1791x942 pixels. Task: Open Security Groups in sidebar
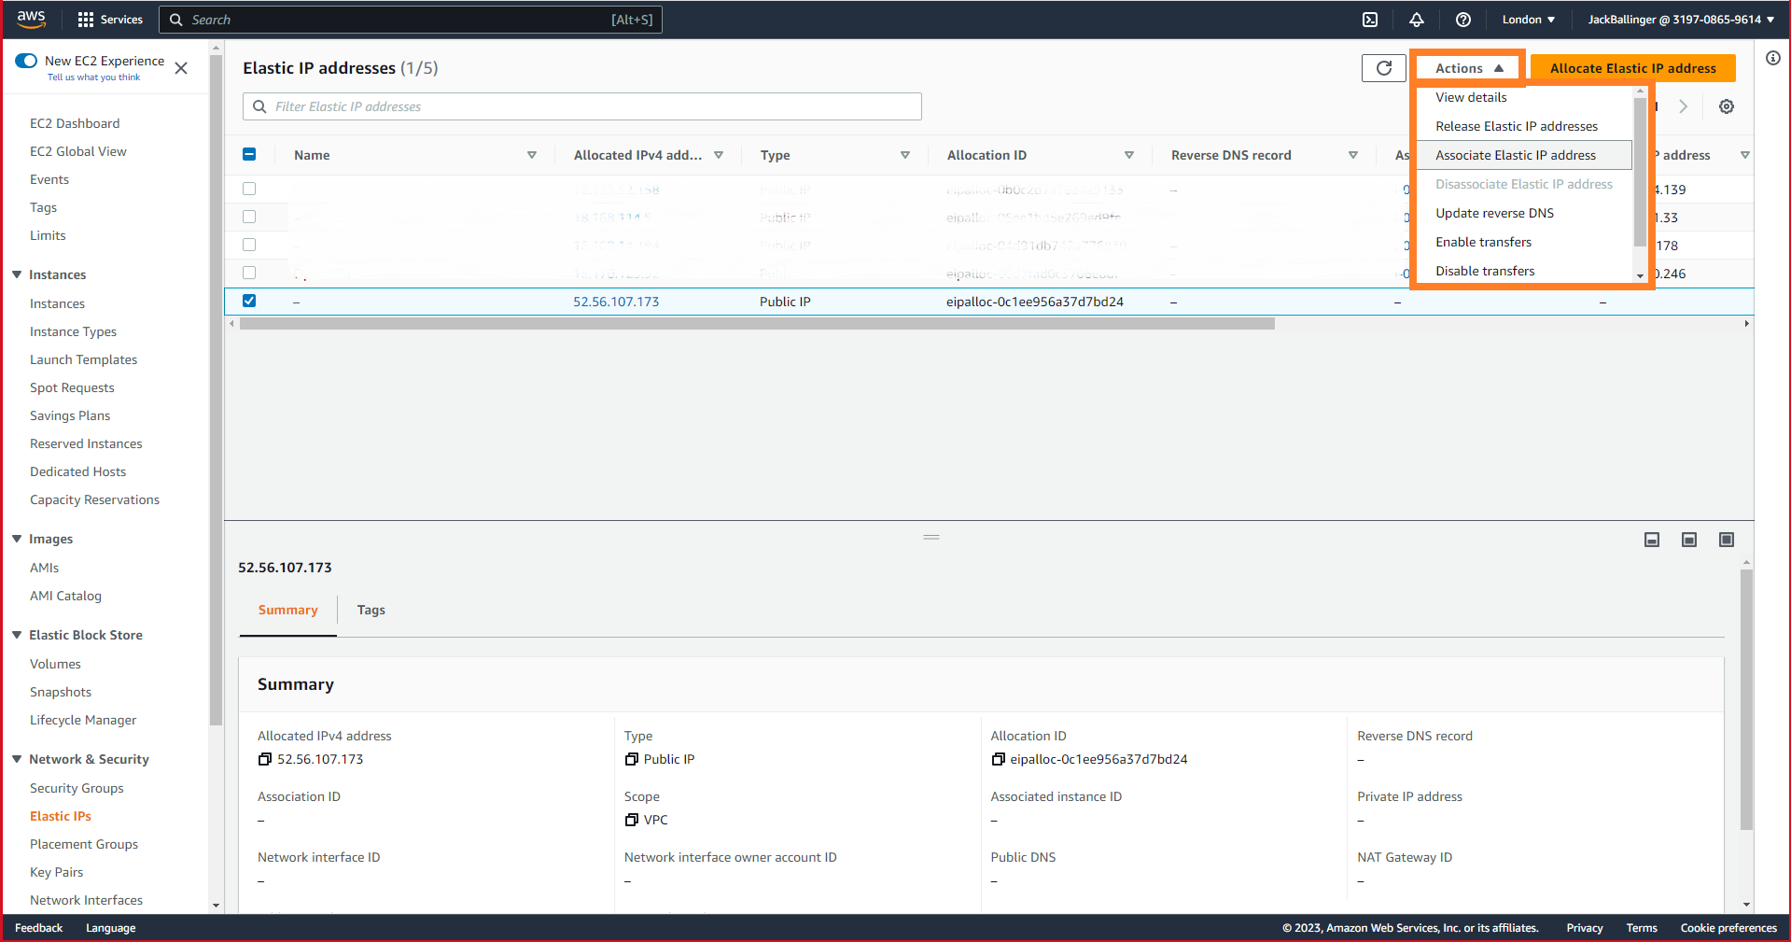(x=77, y=788)
